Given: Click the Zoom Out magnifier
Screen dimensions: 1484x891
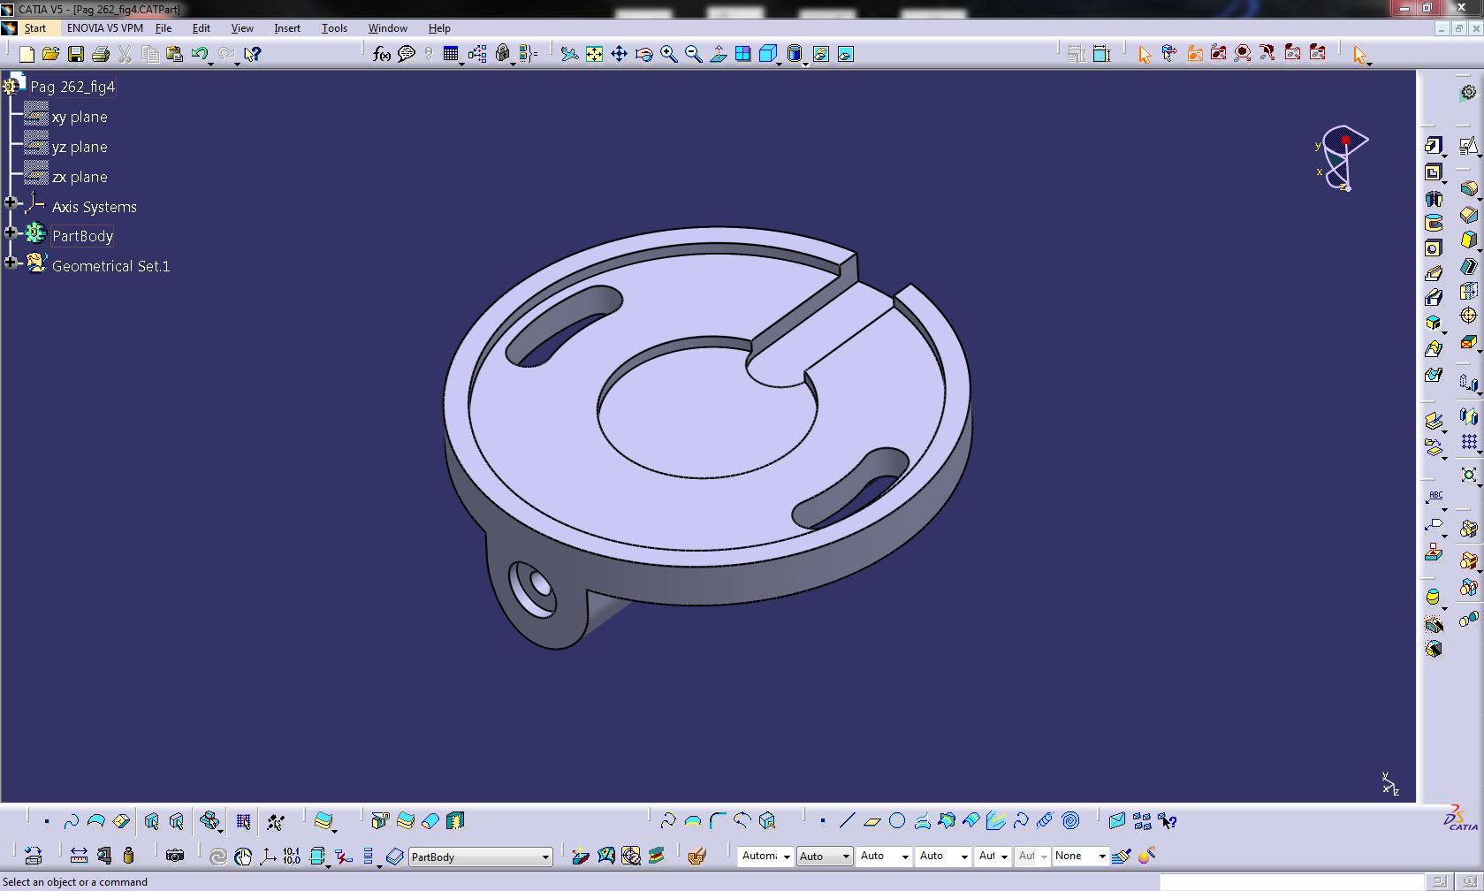Looking at the screenshot, I should pos(694,55).
